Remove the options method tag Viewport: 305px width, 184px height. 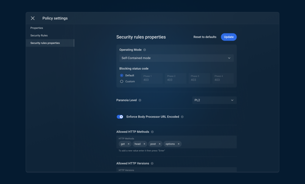tap(179, 144)
